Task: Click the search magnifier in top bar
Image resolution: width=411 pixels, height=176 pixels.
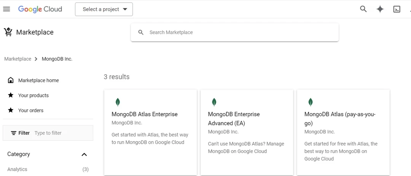Action: [363, 9]
